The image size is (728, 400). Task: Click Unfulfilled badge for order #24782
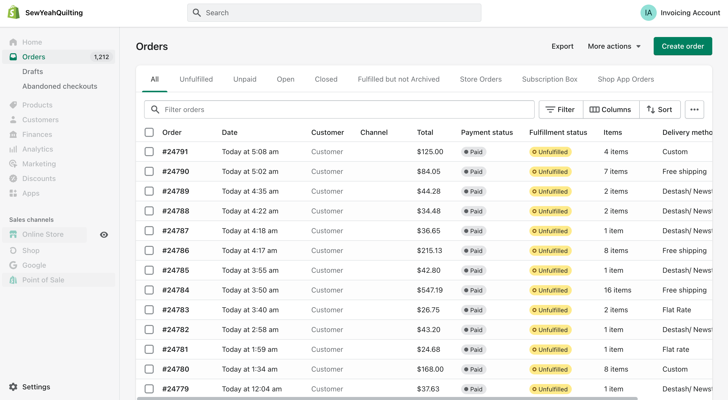[550, 330]
